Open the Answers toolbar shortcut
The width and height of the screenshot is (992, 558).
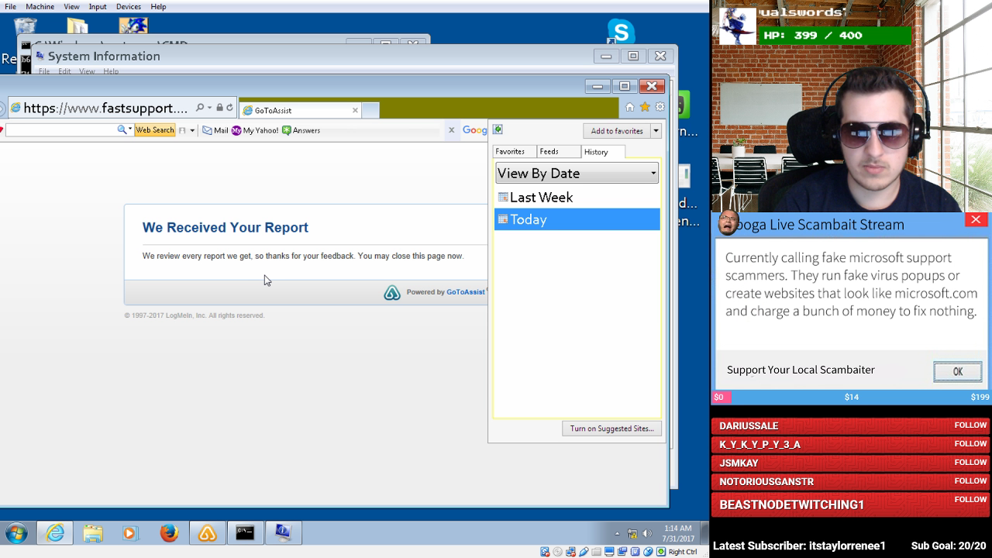tap(301, 130)
